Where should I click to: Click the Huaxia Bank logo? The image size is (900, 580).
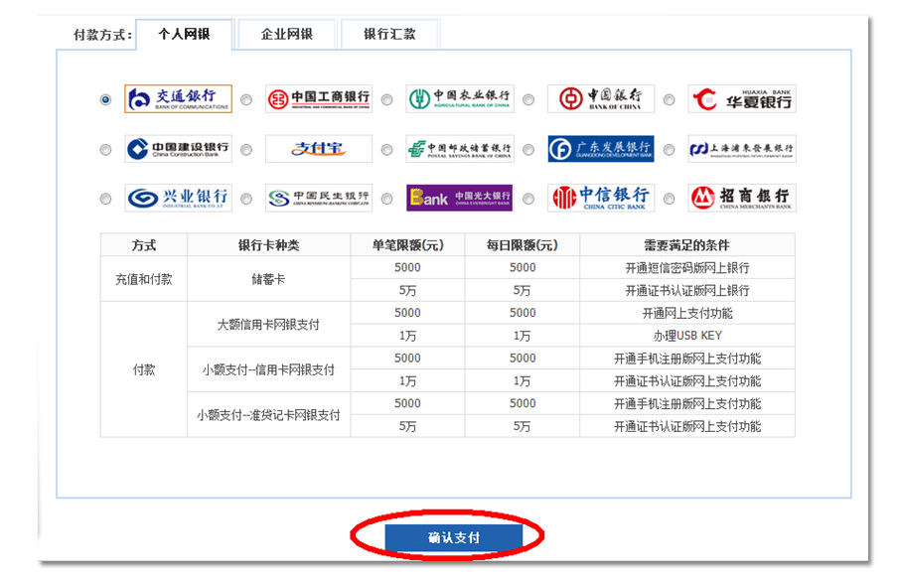[741, 99]
